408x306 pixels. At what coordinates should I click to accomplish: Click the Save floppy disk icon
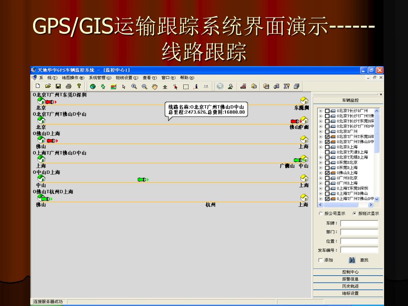click(58, 86)
